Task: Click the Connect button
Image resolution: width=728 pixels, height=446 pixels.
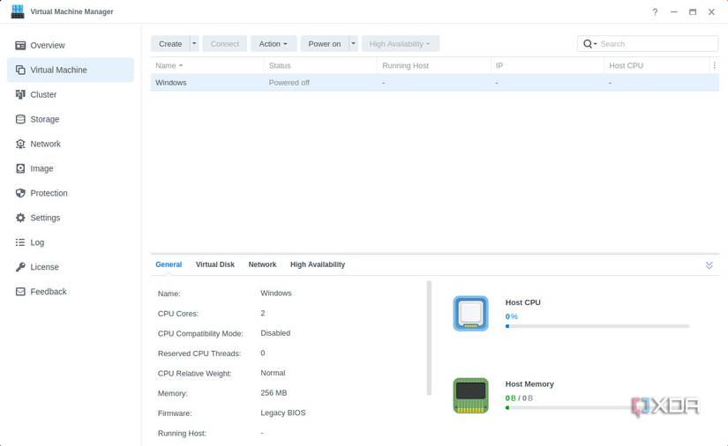Action: (225, 43)
